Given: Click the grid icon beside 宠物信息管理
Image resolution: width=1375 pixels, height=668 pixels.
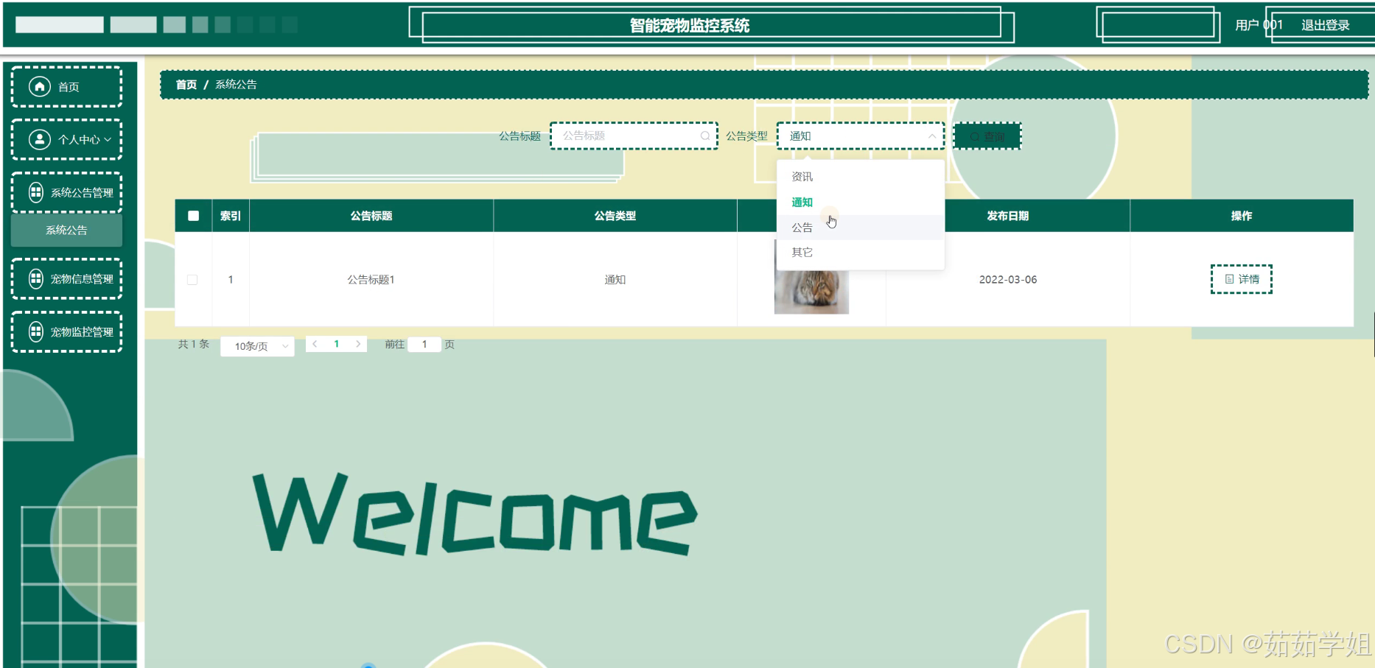Looking at the screenshot, I should point(35,278).
